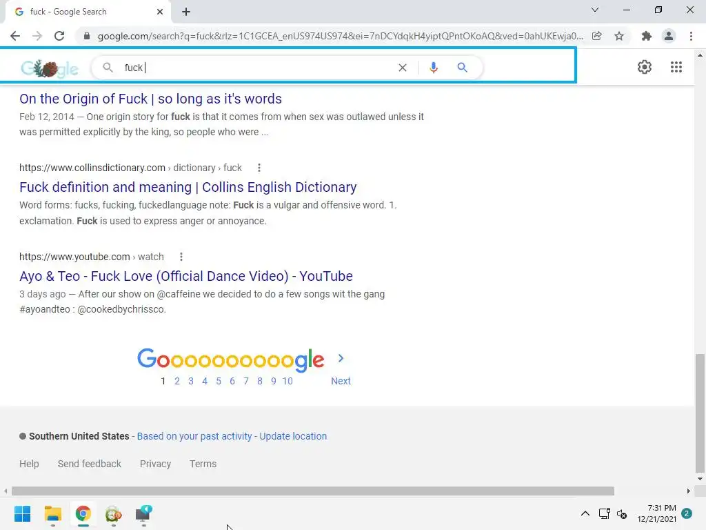706x530 pixels.
Task: Click the browser forward arrow
Action: click(x=37, y=36)
